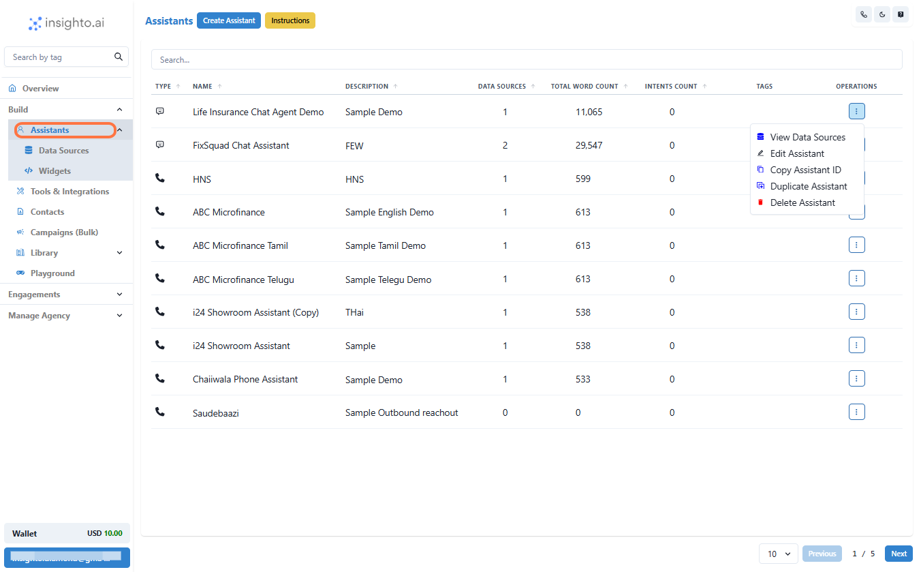921x572 pixels.
Task: Open the Wallet USD 10.00 panel
Action: point(67,533)
